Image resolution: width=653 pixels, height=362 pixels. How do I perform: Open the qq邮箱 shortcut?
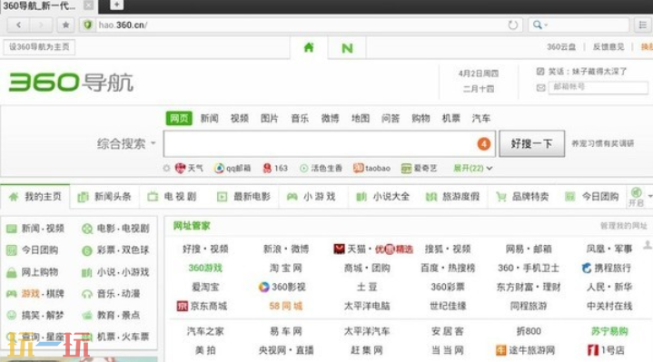pyautogui.click(x=233, y=168)
